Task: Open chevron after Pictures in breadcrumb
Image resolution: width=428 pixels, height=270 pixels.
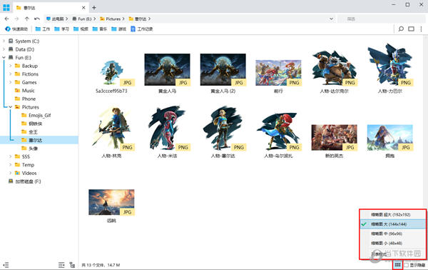Action: (123, 19)
